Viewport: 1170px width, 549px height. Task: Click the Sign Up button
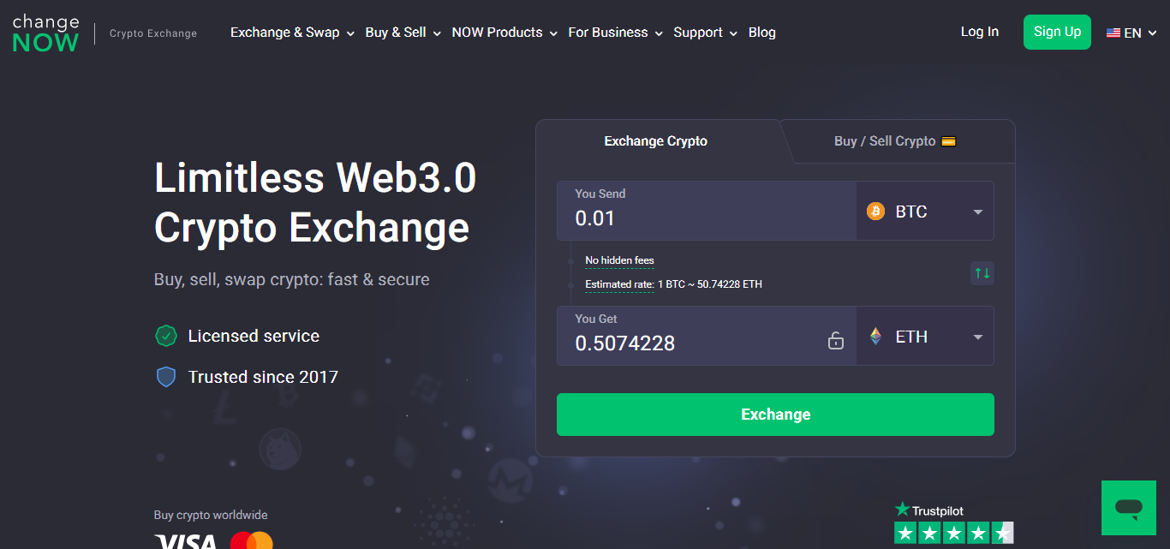pos(1057,32)
